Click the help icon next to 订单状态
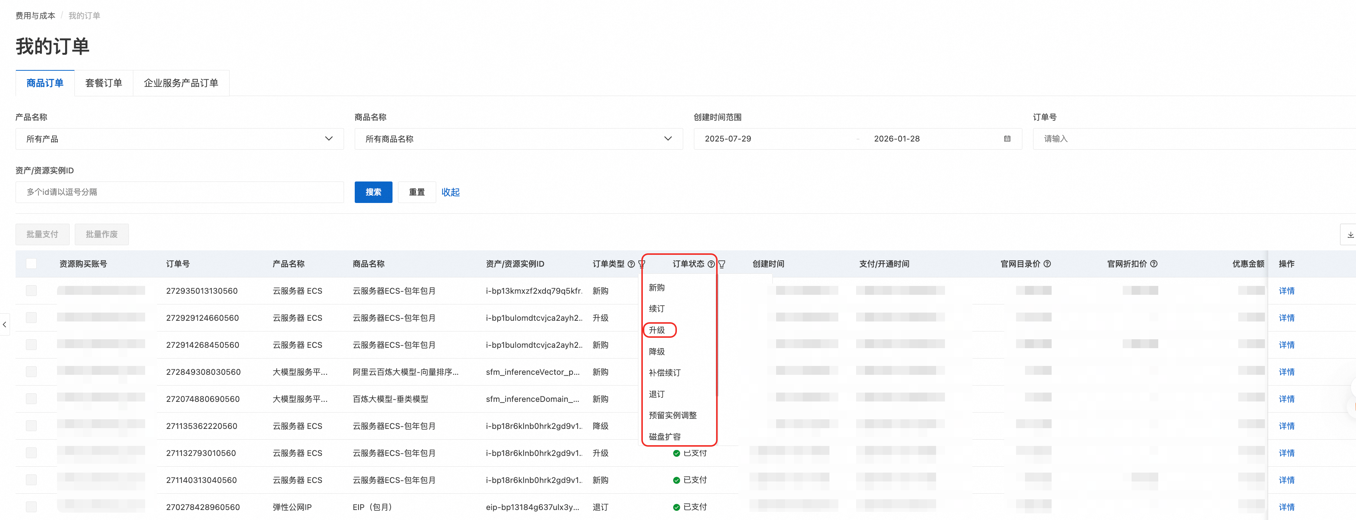Viewport: 1356px width, 520px height. [711, 264]
